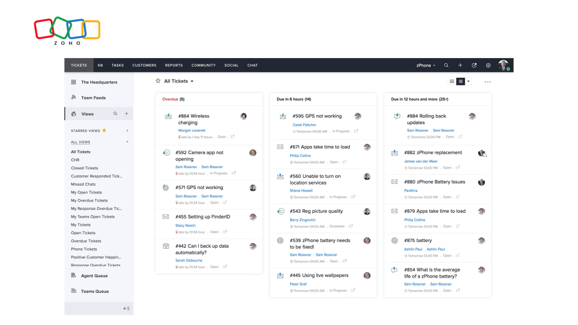578x325 pixels.
Task: Star the All Tickets view
Action: tap(158, 81)
